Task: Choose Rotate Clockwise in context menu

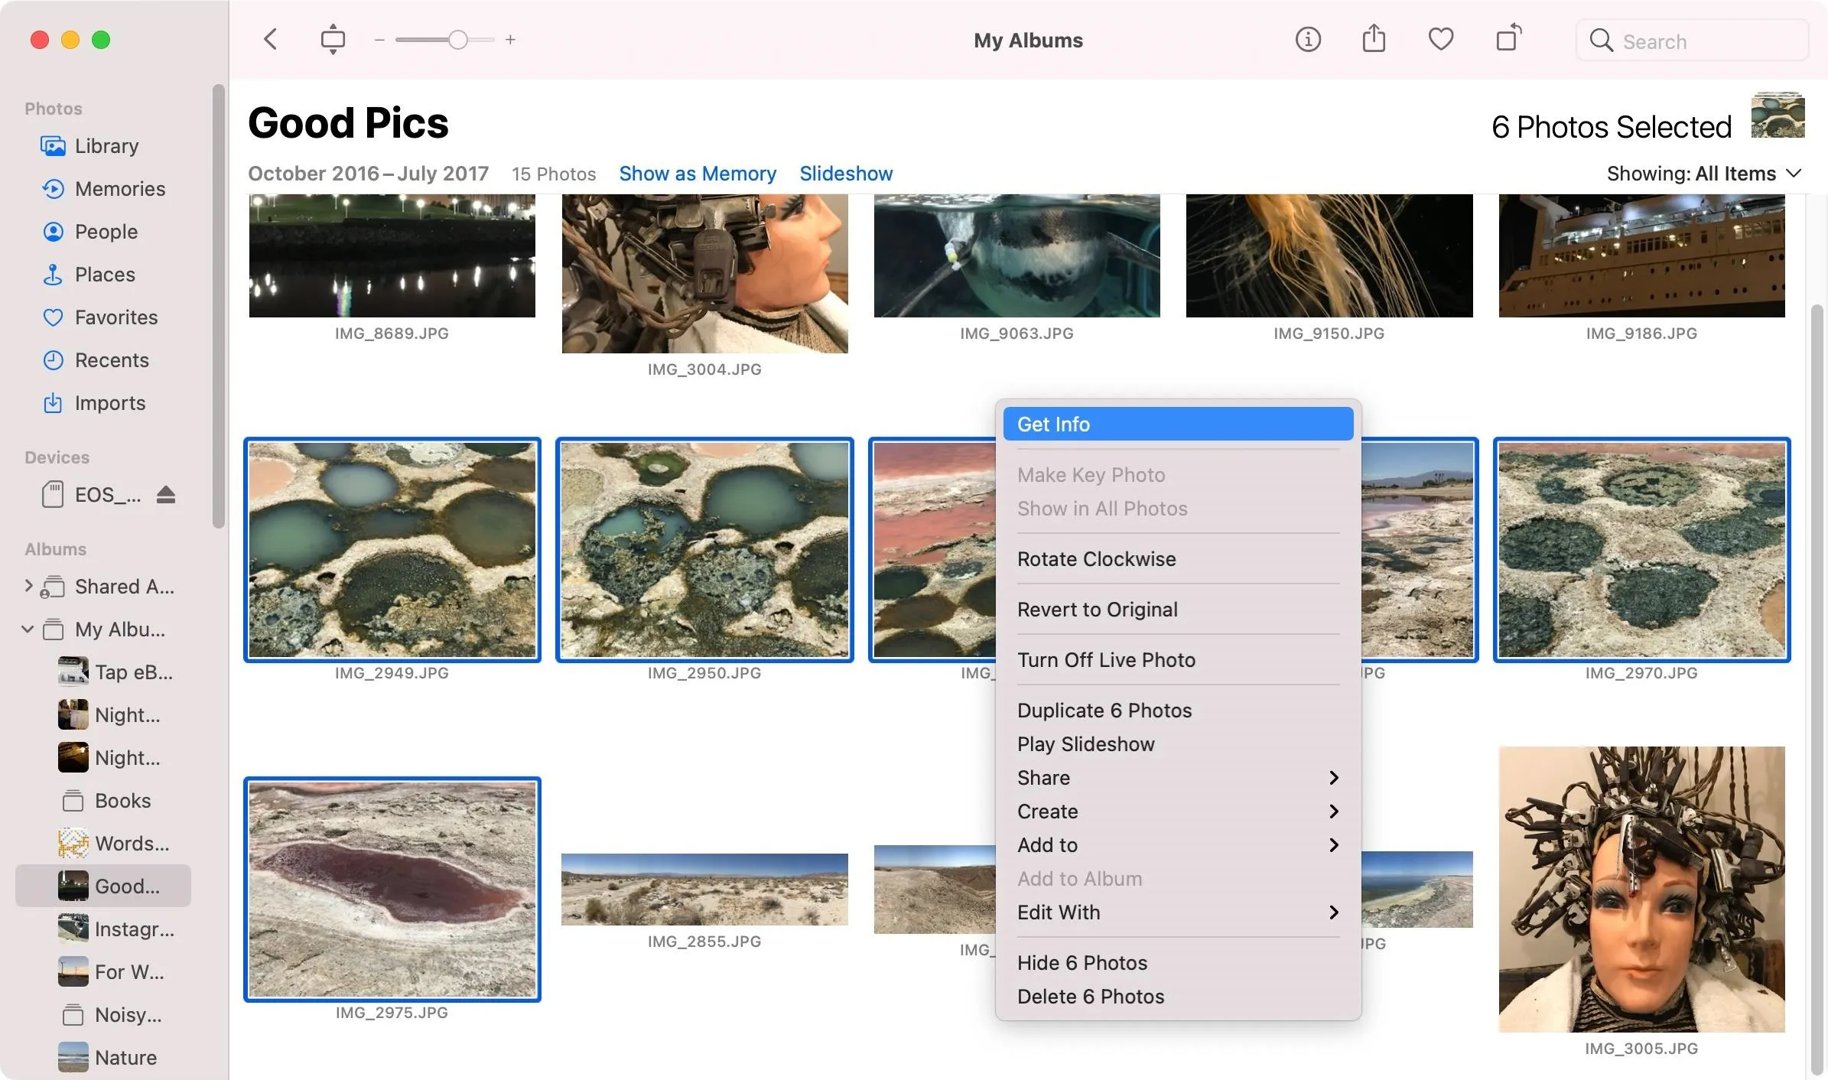Action: [1178, 559]
